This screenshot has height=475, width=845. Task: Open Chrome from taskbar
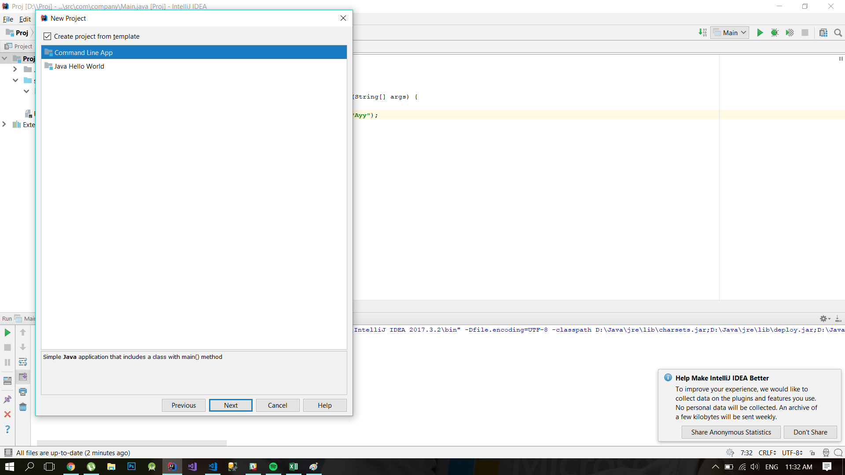pos(70,467)
